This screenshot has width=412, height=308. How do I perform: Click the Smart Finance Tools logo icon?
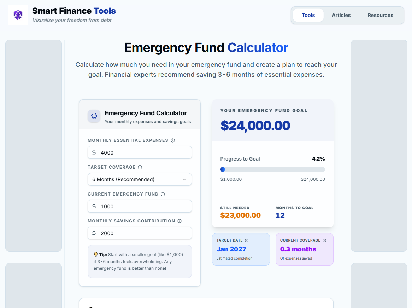coord(18,15)
